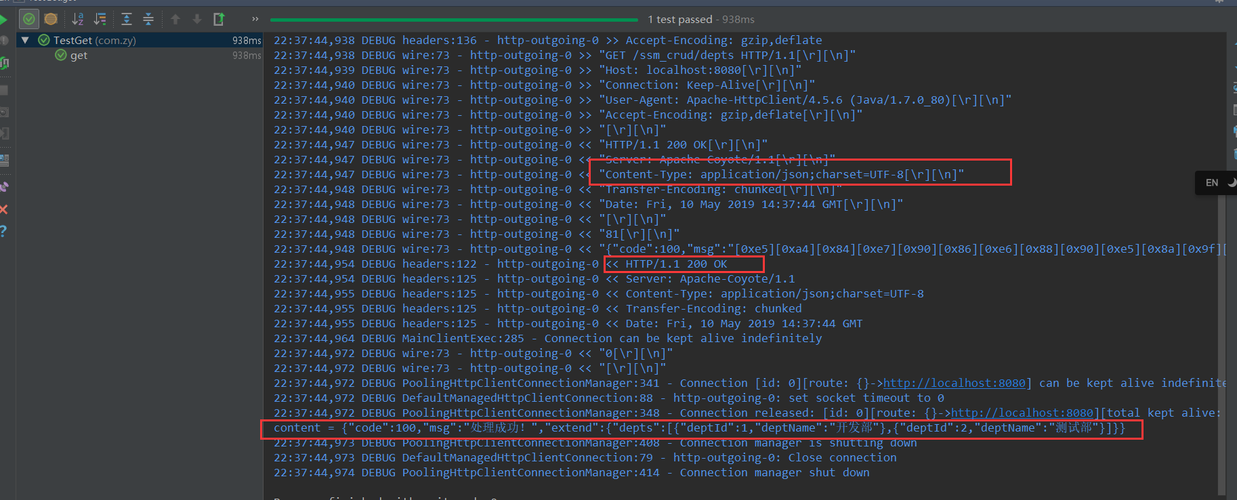Screen dimensions: 1237x500
Task: Sort tests alphabetically with the a-z icon
Action: point(78,19)
